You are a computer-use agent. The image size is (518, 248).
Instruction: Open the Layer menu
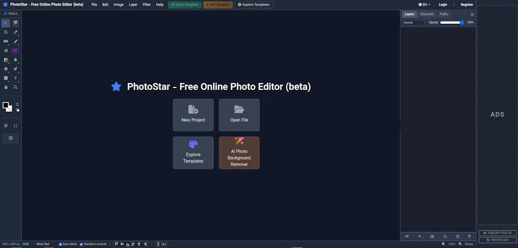133,5
